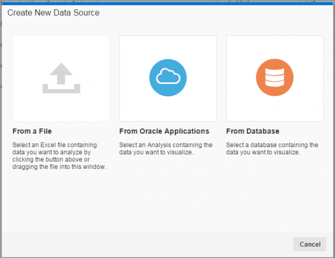The width and height of the screenshot is (335, 258).
Task: Click the gray upload arrow icon
Action: coord(61,78)
